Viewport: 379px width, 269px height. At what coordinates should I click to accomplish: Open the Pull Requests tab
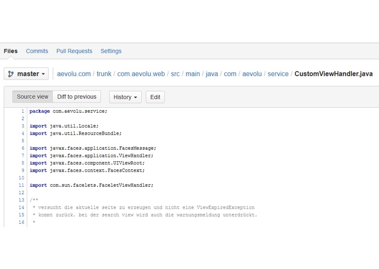coord(74,51)
